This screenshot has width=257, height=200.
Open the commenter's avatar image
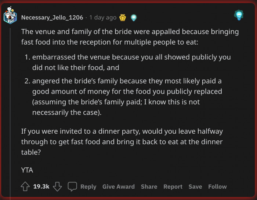(x=10, y=15)
